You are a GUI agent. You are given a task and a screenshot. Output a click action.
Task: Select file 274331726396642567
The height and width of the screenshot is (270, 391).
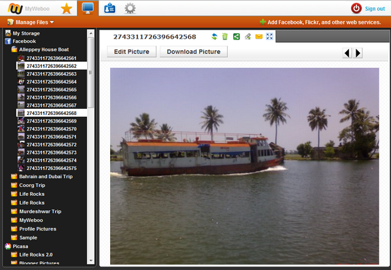point(52,105)
